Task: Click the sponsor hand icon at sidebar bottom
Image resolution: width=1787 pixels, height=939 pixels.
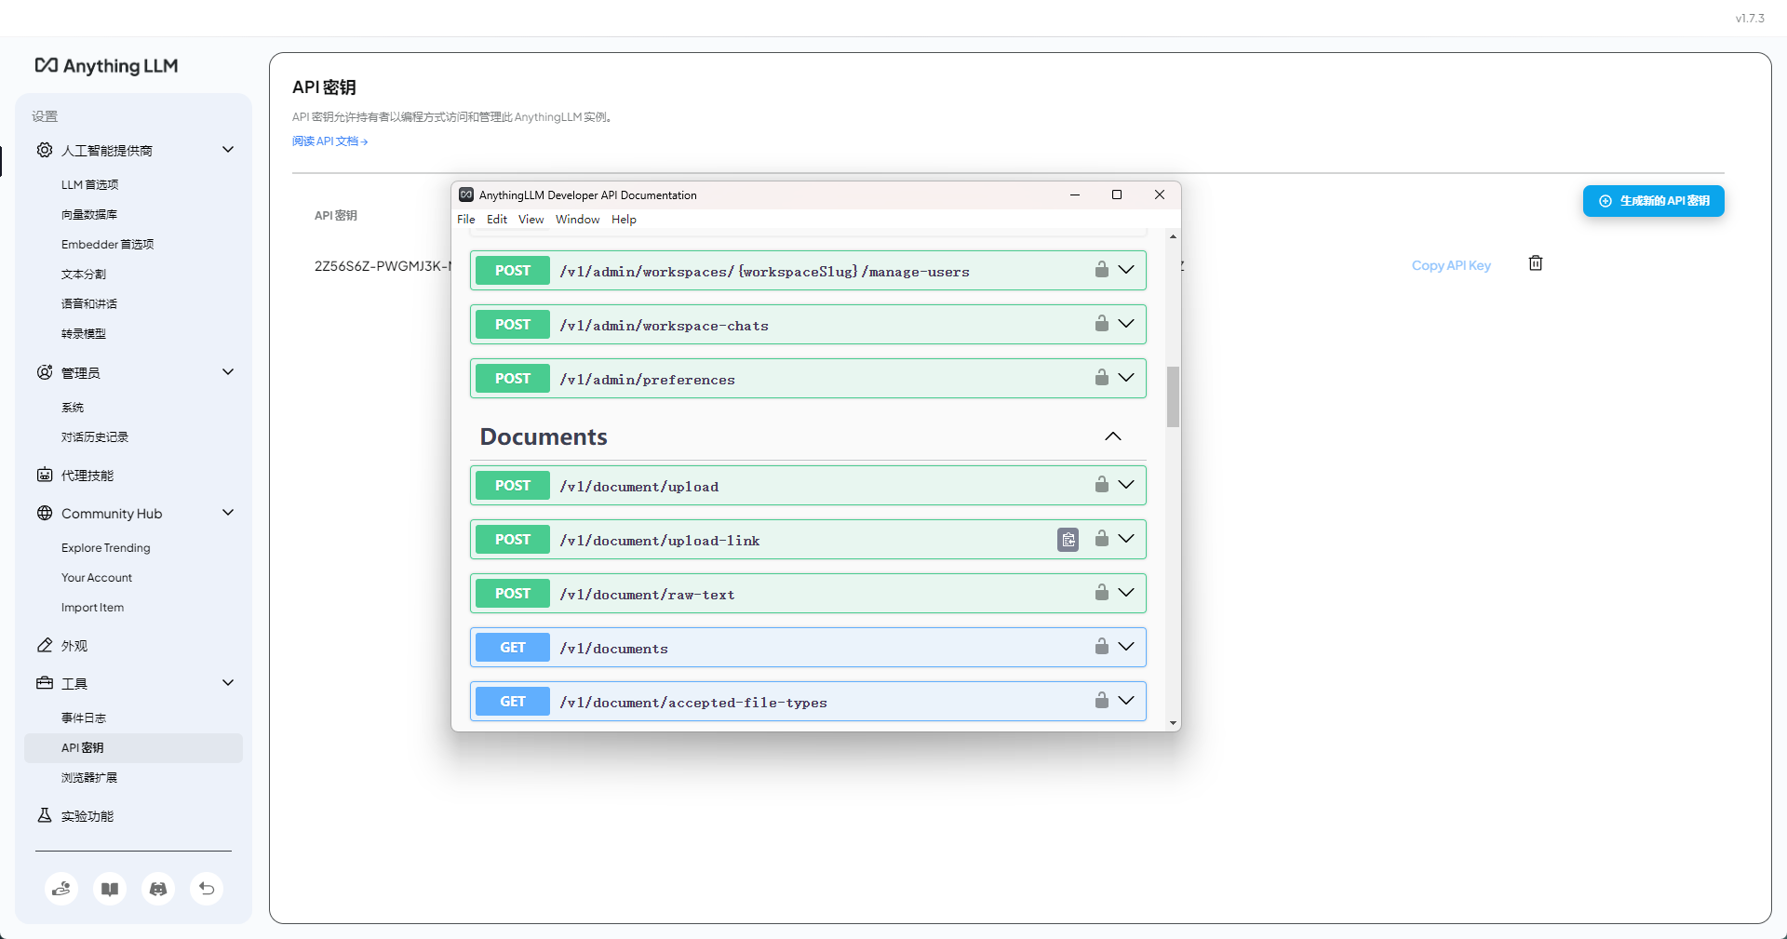Action: [60, 889]
